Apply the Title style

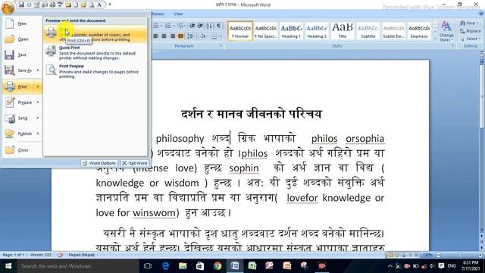point(343,30)
